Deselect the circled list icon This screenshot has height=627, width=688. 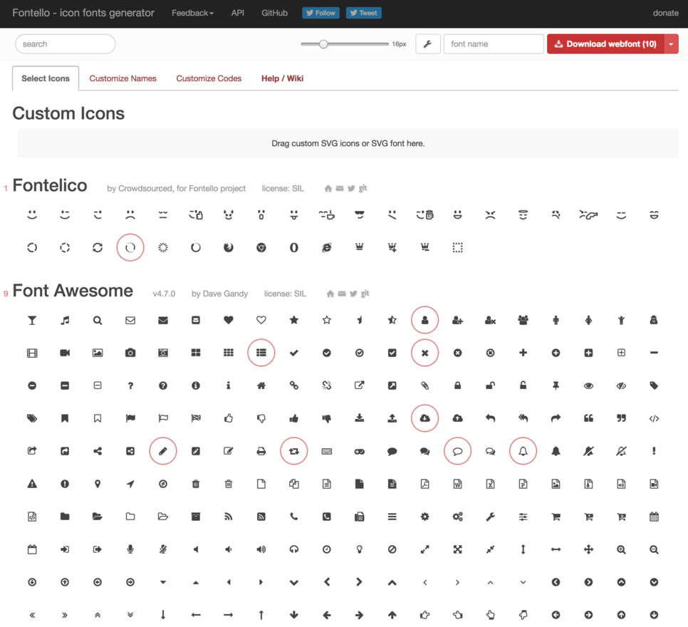coord(261,353)
